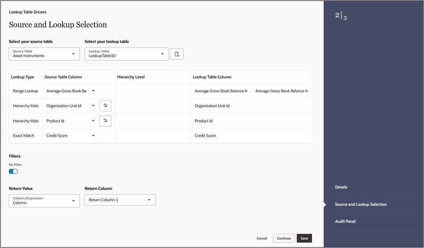
Task: Open lookup table view icon beside LookupTable10
Action: [177, 54]
